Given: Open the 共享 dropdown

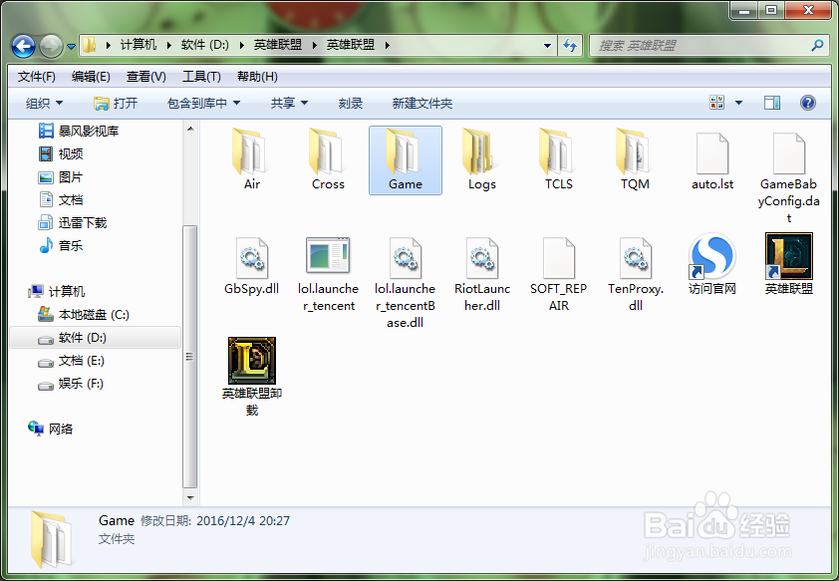Looking at the screenshot, I should click(x=289, y=103).
